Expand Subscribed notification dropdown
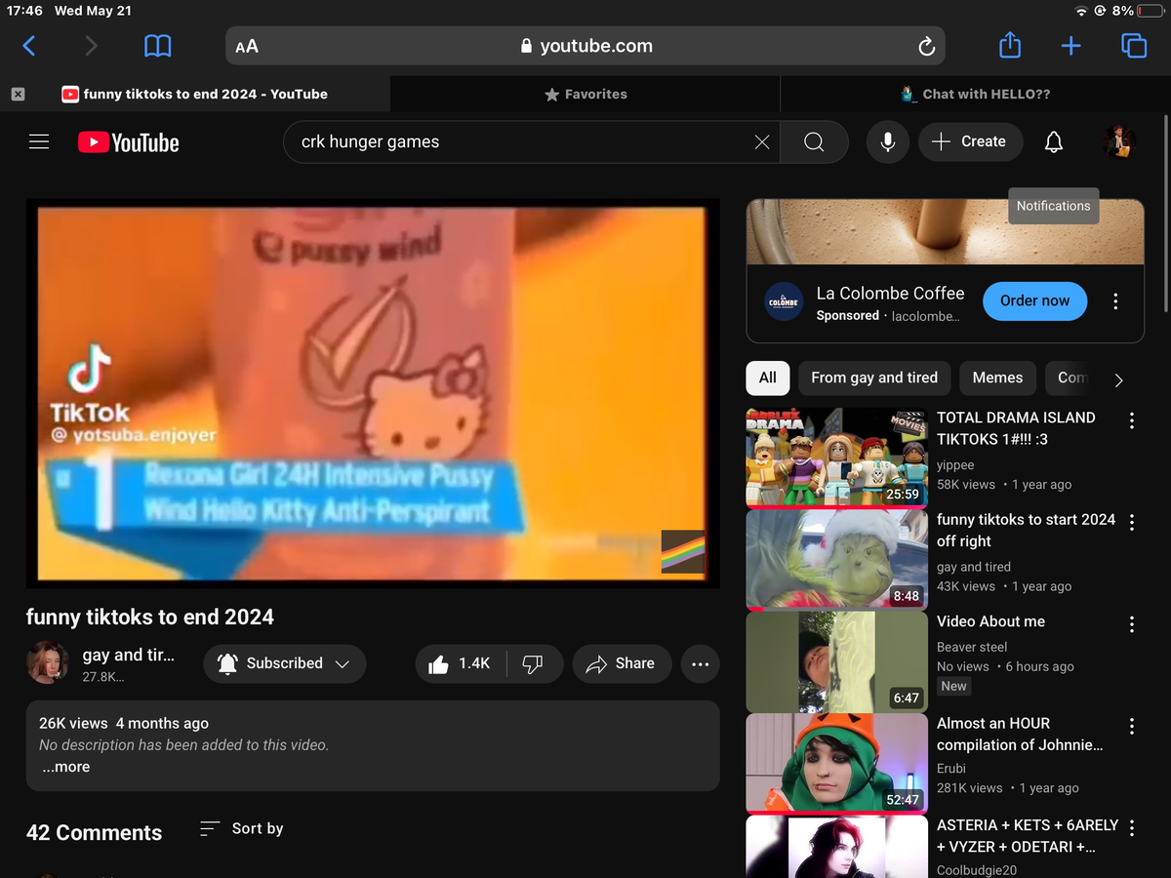1171x878 pixels. point(285,663)
